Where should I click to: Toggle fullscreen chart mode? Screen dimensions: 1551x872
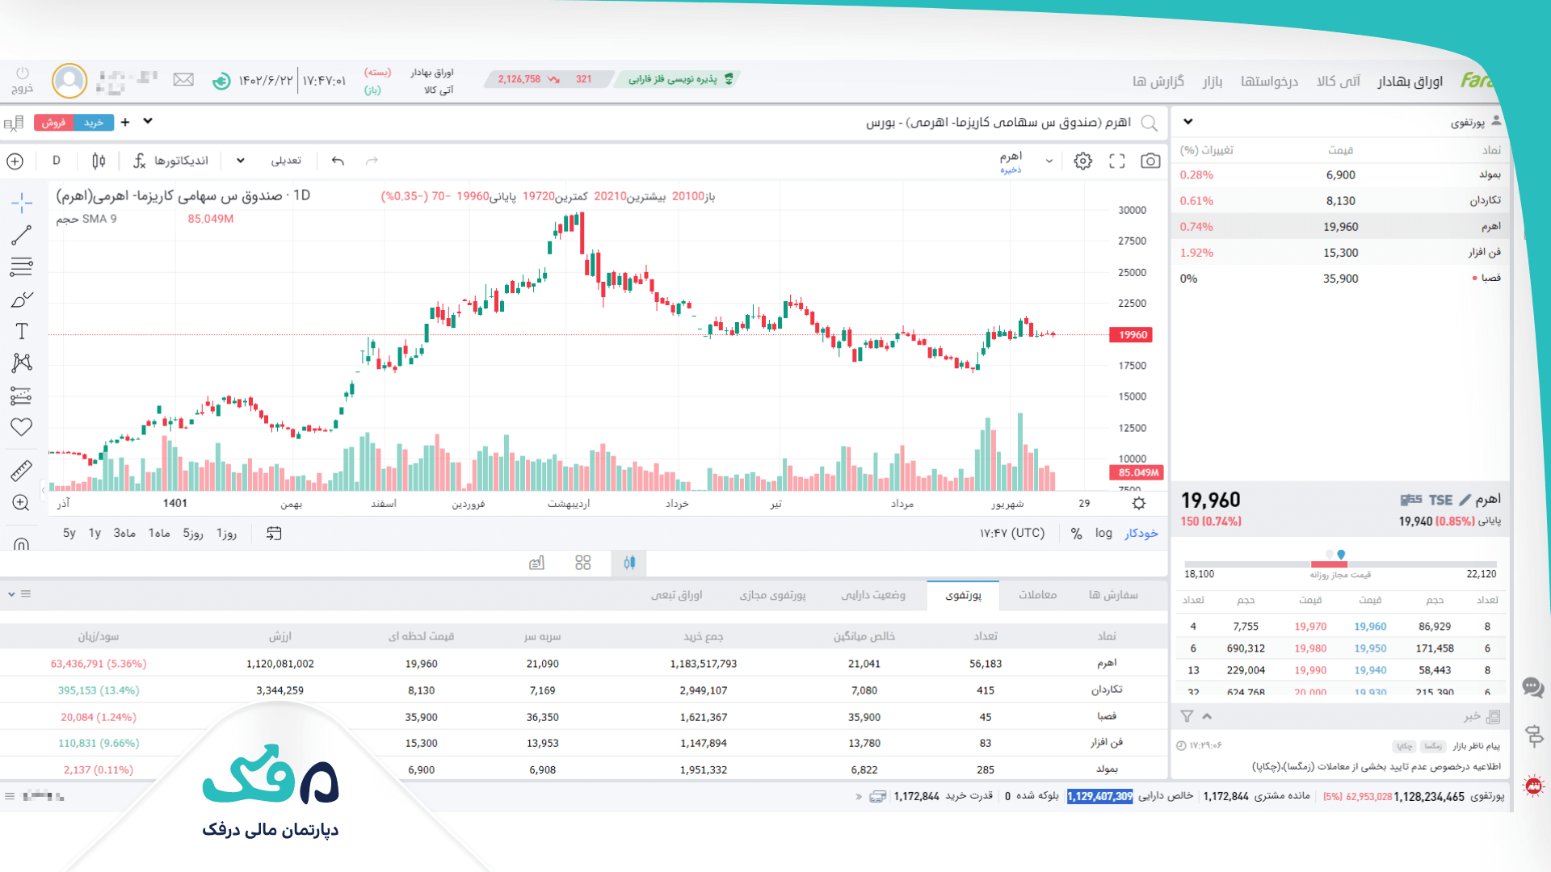(1117, 161)
